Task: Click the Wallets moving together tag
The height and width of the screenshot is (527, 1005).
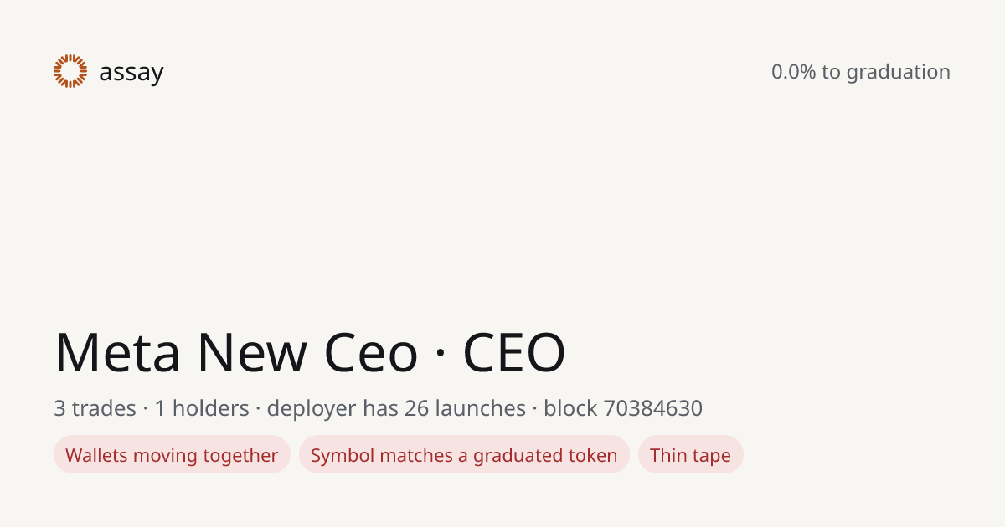Action: tap(172, 455)
